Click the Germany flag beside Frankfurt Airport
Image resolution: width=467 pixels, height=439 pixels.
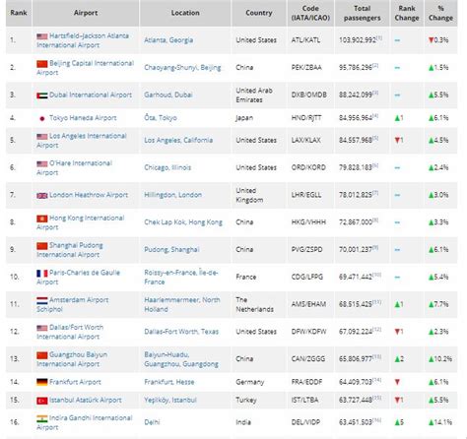click(42, 382)
